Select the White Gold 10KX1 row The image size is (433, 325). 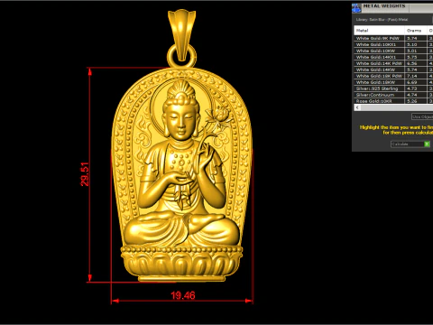coord(393,44)
